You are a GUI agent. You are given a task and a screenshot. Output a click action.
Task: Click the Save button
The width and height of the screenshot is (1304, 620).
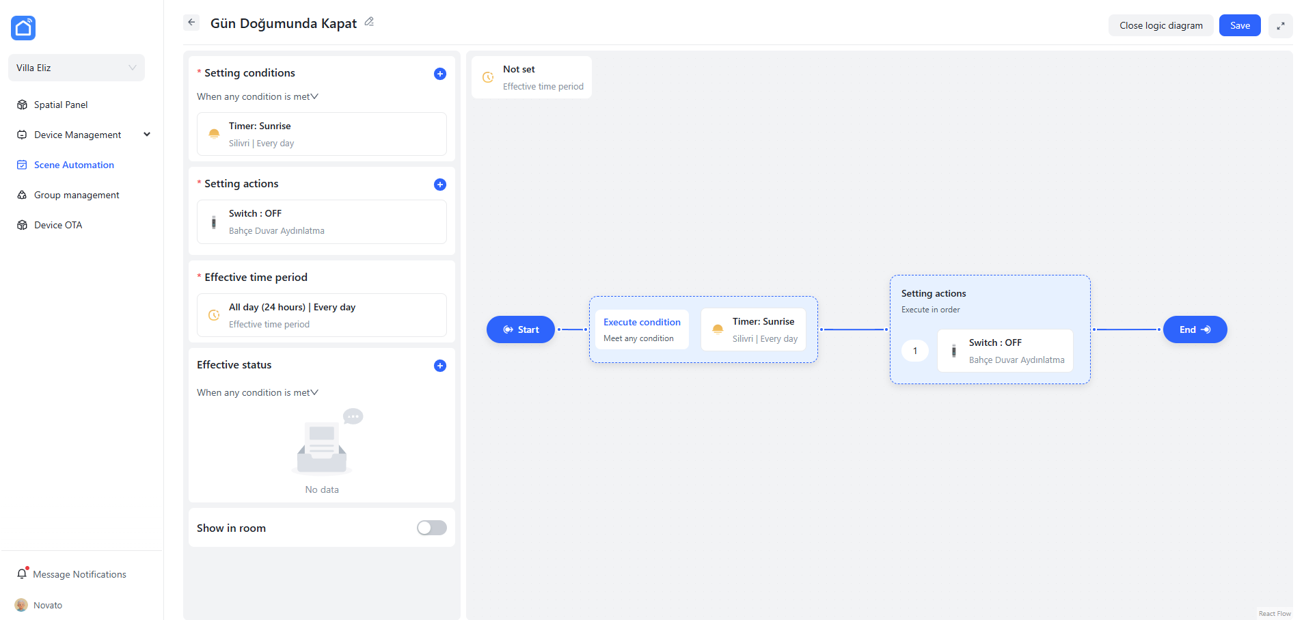pos(1239,25)
